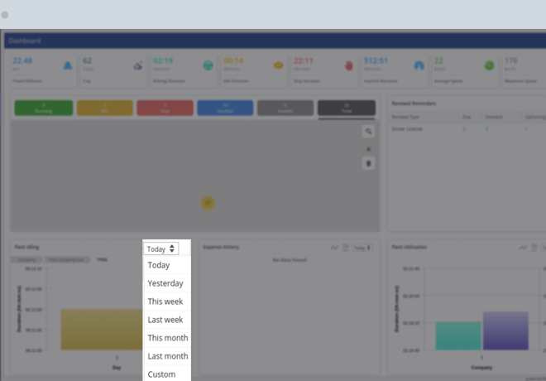546x381 pixels.
Task: Choose Yesterday in the date range list
Action: point(165,283)
